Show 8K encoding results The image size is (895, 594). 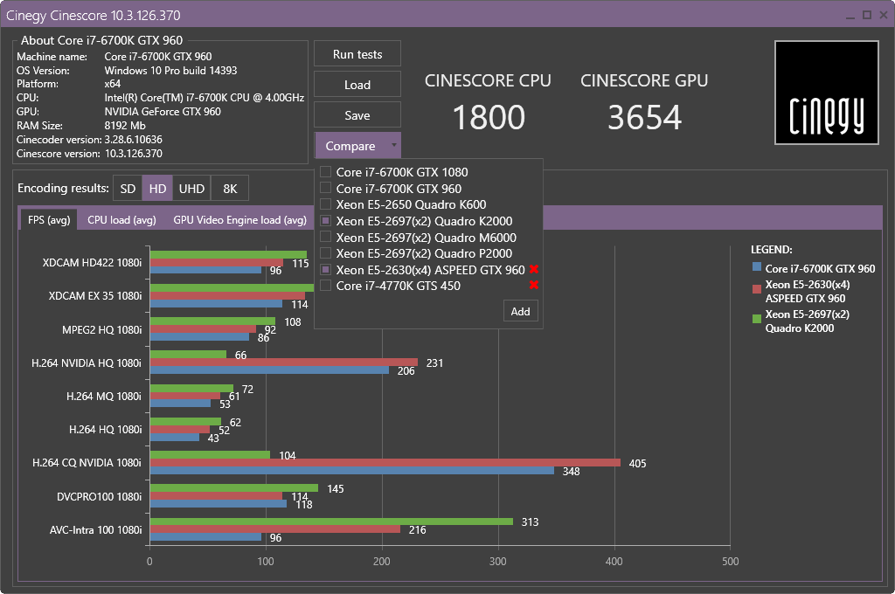230,189
